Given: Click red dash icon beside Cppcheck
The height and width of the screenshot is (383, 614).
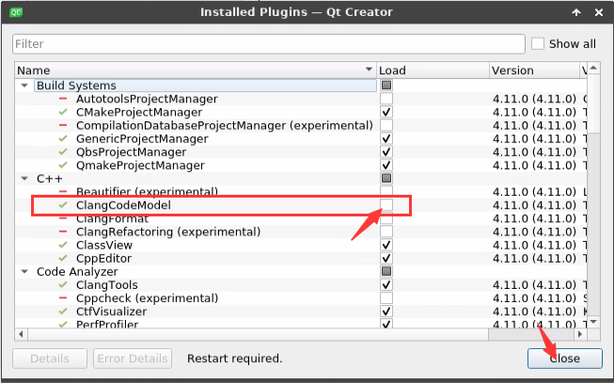Looking at the screenshot, I should click(x=63, y=298).
